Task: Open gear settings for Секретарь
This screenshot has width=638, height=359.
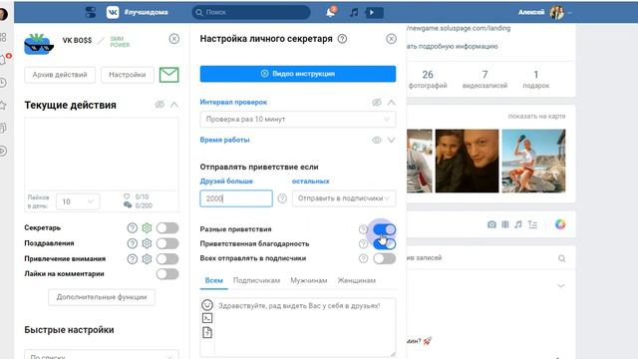Action: (x=147, y=228)
